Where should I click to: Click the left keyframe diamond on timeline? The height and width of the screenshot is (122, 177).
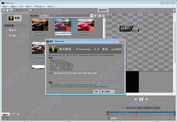108,114
